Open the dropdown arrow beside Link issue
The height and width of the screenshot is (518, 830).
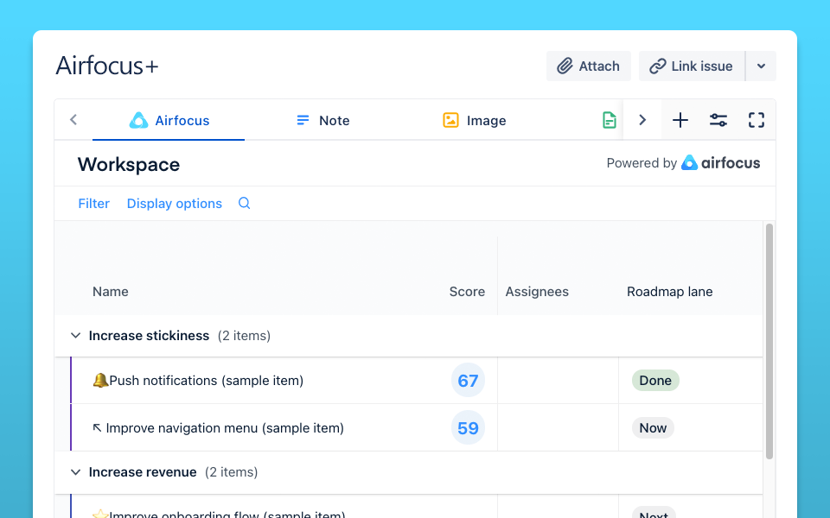[x=761, y=66]
